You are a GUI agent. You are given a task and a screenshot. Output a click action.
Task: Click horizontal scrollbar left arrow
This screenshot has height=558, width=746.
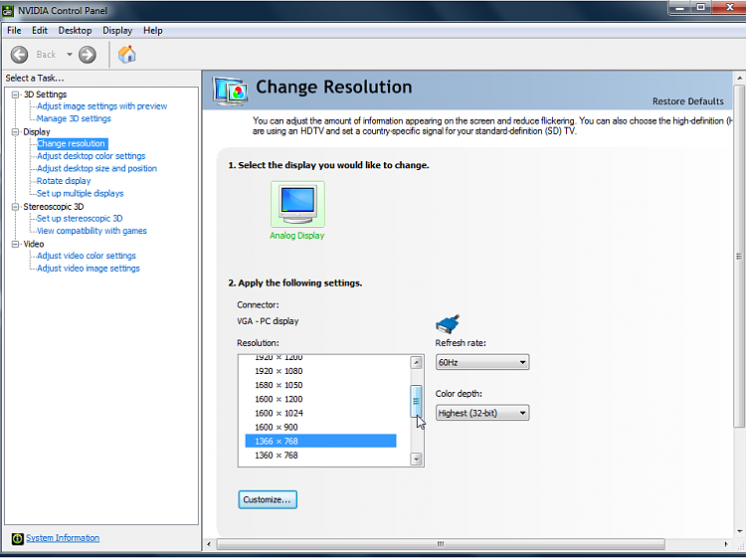tap(209, 544)
